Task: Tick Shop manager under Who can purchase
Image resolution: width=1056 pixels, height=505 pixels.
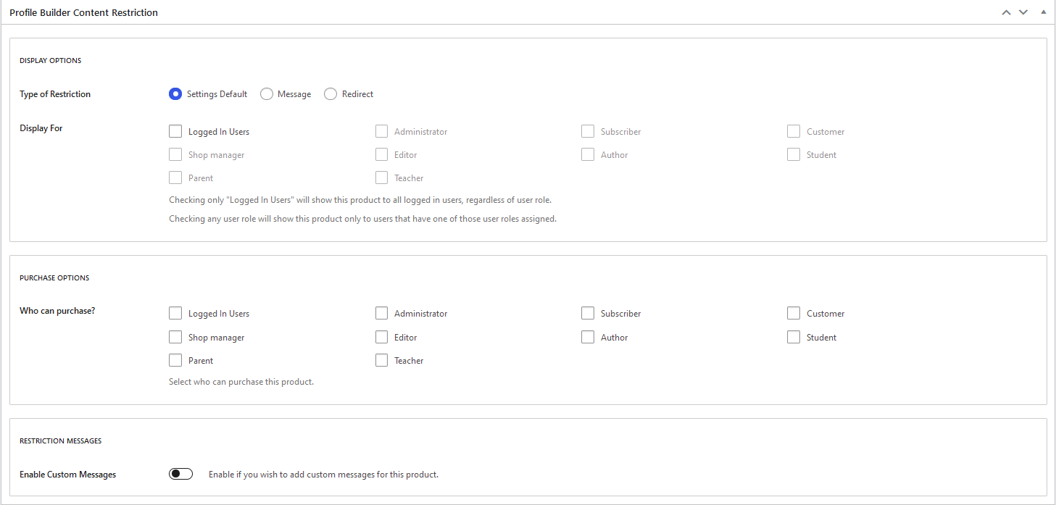Action: pyautogui.click(x=175, y=338)
